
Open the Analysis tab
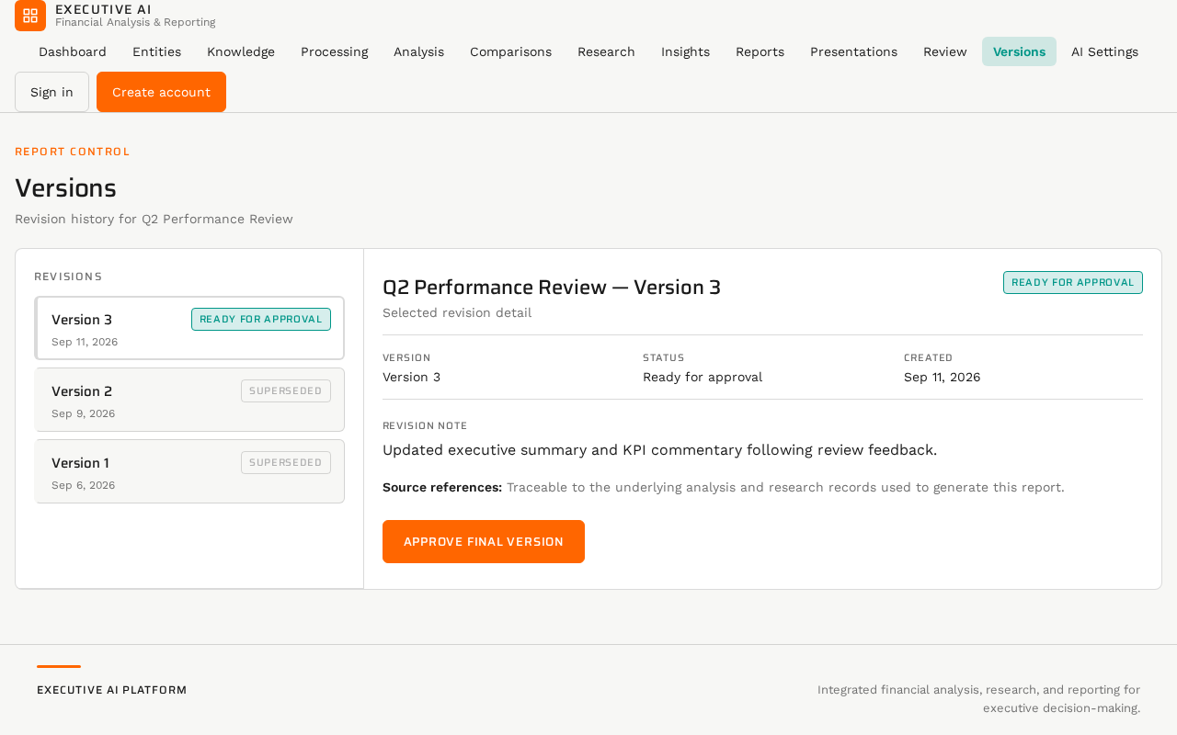coord(418,51)
